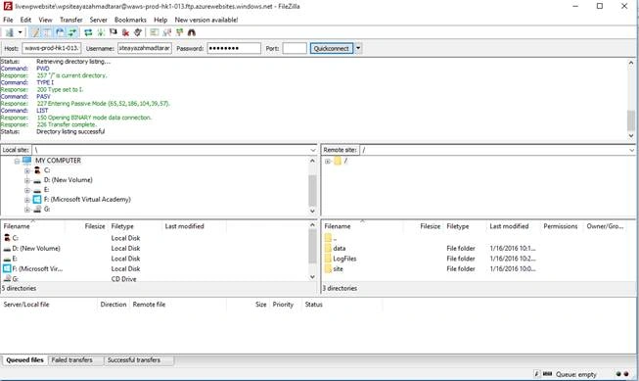Open the Help menu
Viewport: 639px width, 381px height.
160,20
